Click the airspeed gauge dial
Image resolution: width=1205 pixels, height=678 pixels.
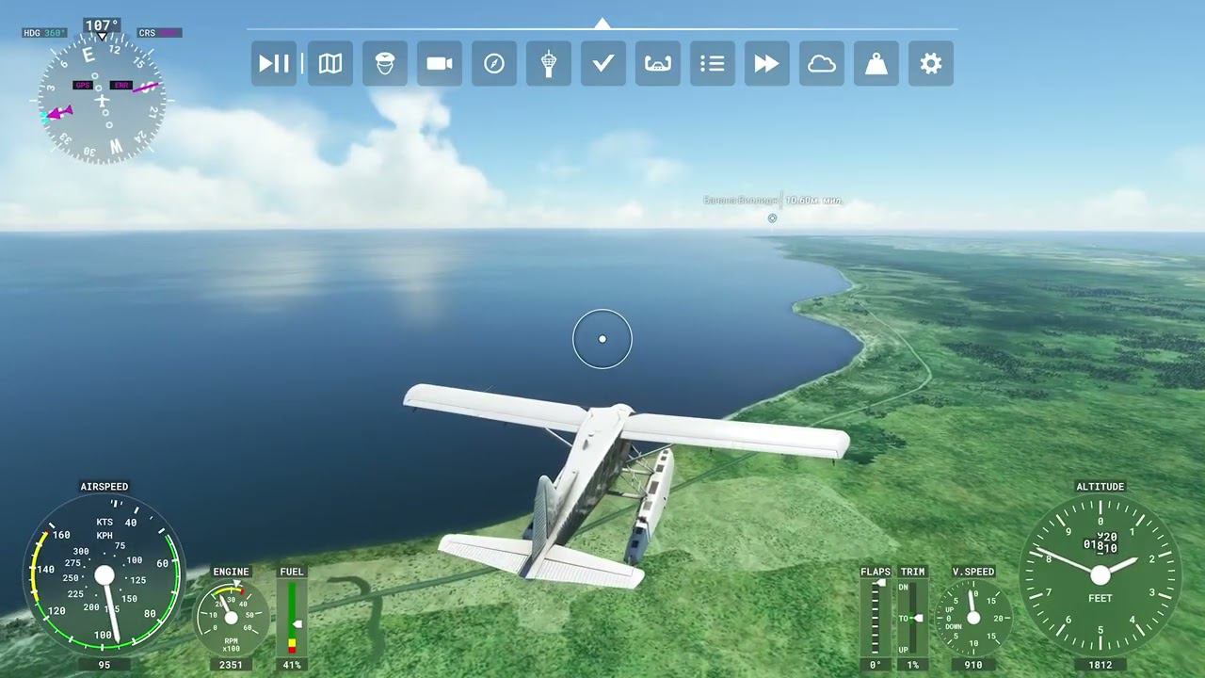pyautogui.click(x=104, y=574)
